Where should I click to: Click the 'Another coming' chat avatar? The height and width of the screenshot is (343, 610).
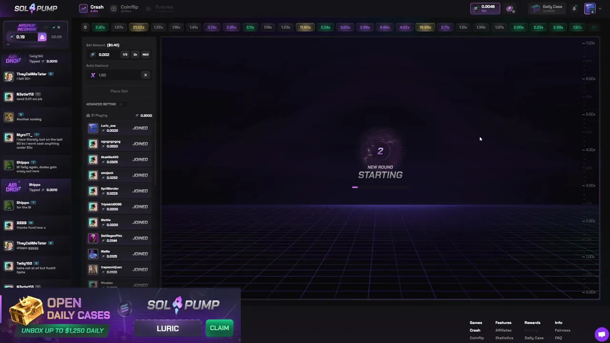point(9,117)
